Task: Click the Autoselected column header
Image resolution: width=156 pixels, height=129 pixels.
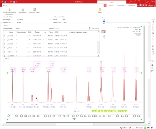Action: tap(21, 32)
